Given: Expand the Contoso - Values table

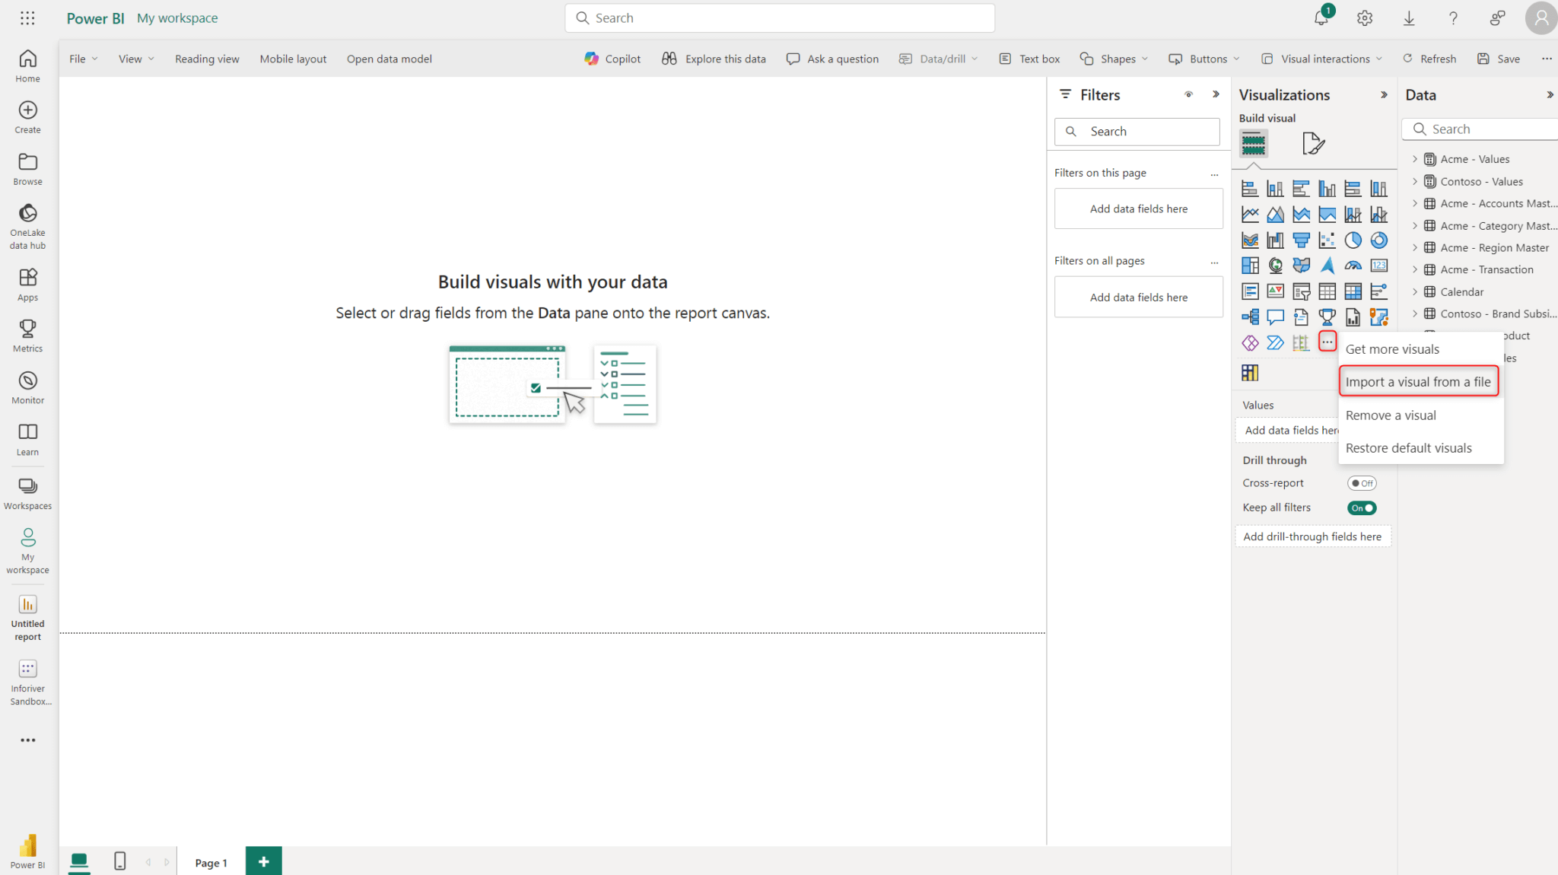Looking at the screenshot, I should click(1414, 181).
